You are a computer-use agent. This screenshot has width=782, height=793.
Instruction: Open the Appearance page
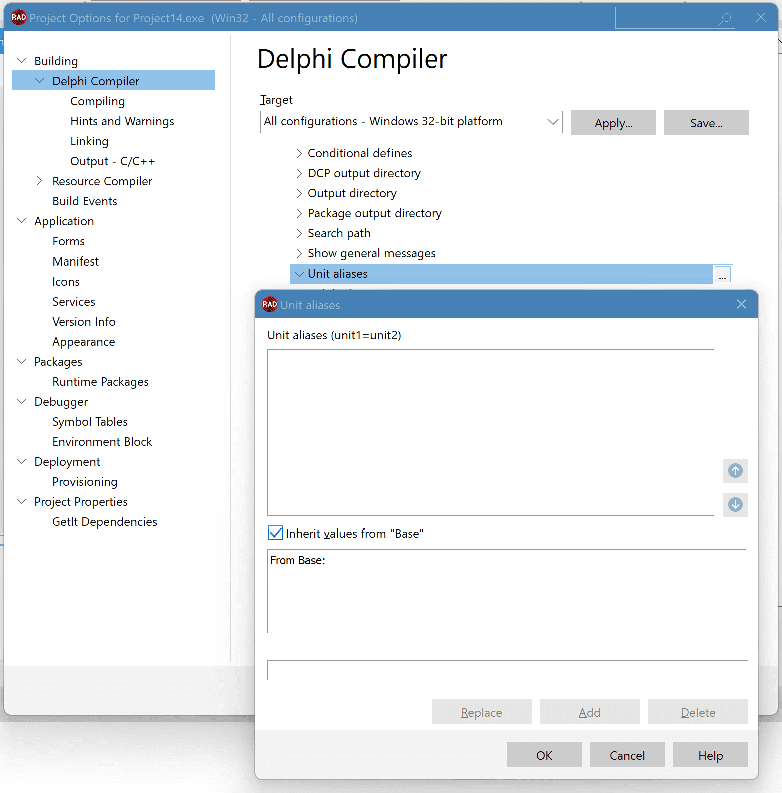click(x=84, y=342)
